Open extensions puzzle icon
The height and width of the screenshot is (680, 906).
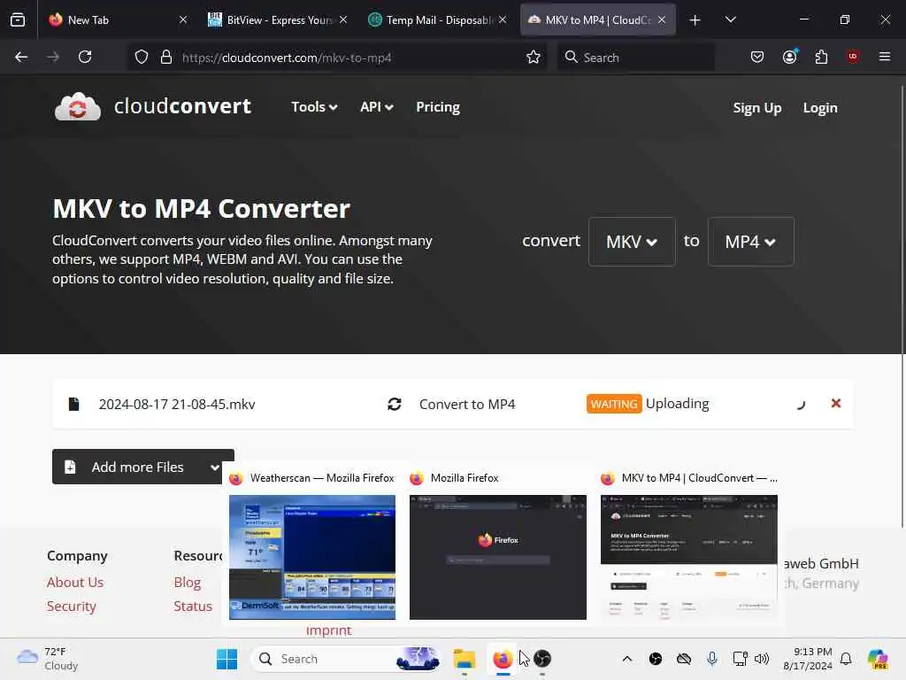[x=821, y=57]
